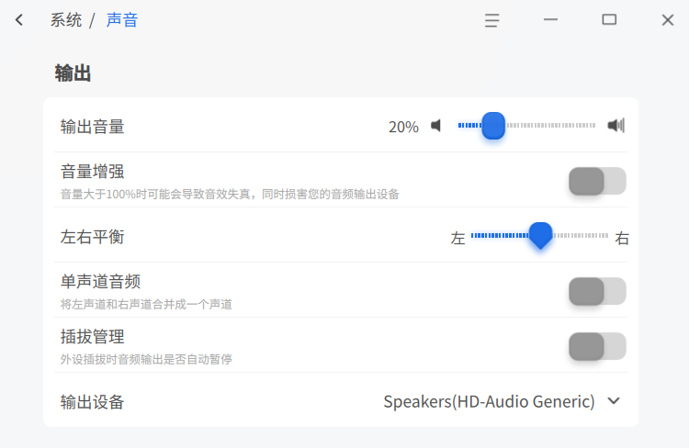Click the 外设插拔时音频输出是否自动暂停 description
Image resolution: width=689 pixels, height=448 pixels.
coord(146,359)
